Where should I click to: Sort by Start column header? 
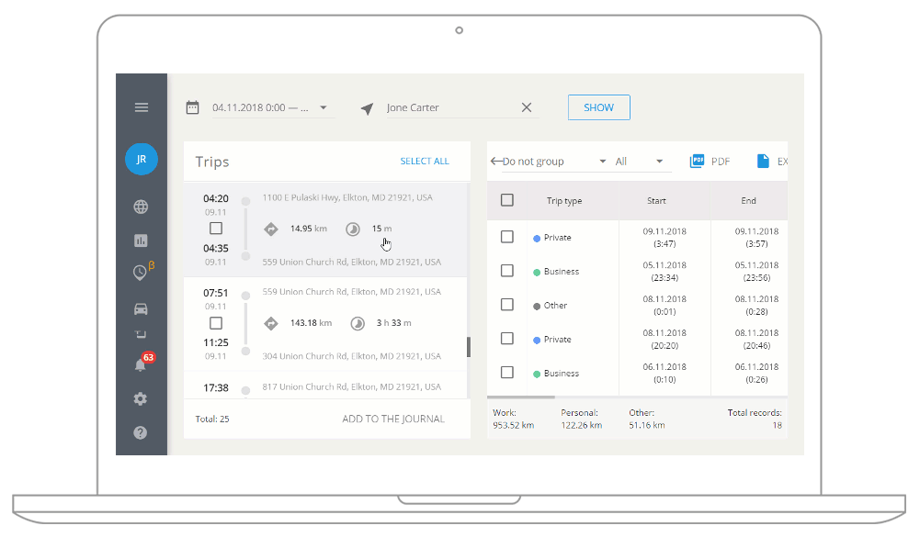(656, 201)
